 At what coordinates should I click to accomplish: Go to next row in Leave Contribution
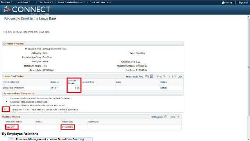click(175, 76)
